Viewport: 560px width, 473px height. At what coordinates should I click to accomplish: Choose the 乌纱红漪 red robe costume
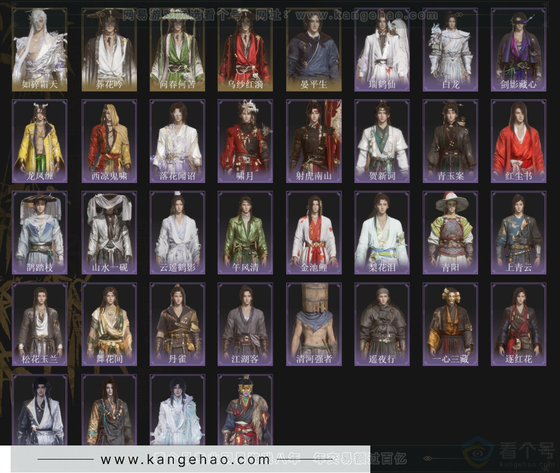[x=245, y=49]
